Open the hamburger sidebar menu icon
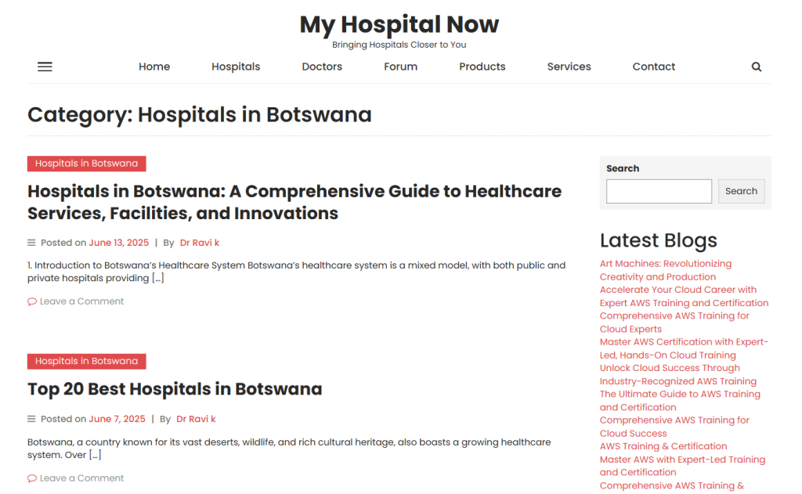The height and width of the screenshot is (494, 802). pyautogui.click(x=45, y=67)
